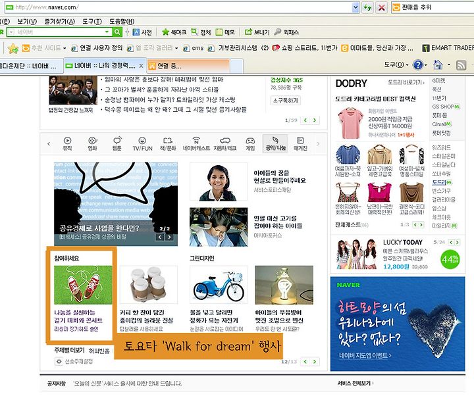Expand the home button dropdown arrow
The width and height of the screenshot is (474, 398).
coord(449,64)
